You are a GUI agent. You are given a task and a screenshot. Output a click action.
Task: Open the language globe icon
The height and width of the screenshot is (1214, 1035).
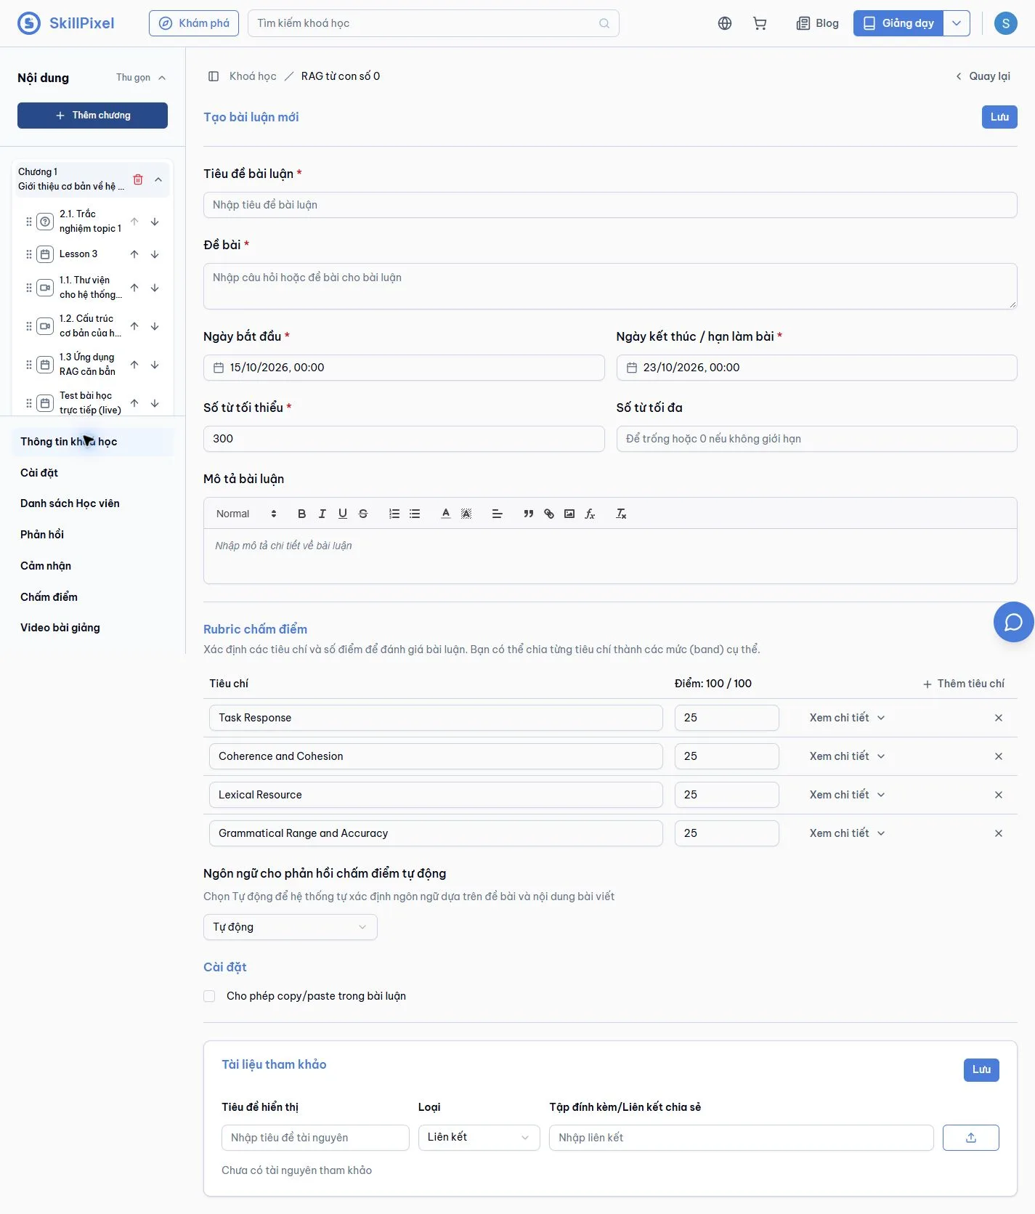[724, 23]
